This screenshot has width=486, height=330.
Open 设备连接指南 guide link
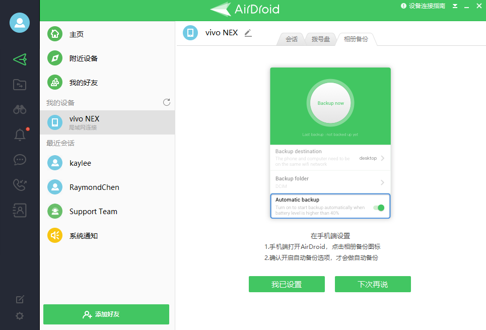pos(423,6)
